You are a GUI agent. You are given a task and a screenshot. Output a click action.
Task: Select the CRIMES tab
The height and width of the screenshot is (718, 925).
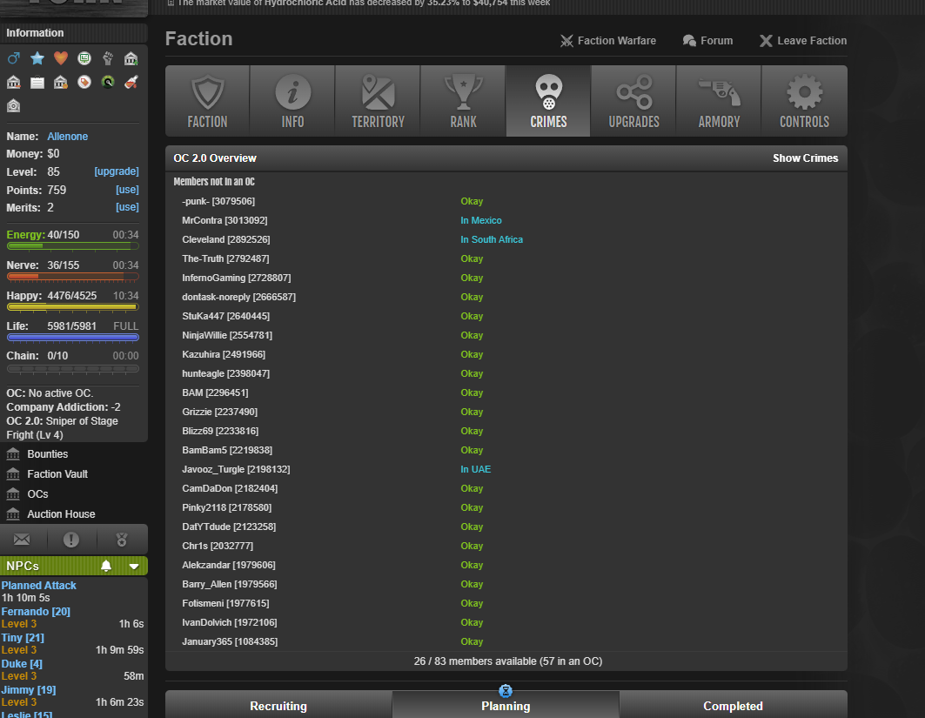click(x=548, y=101)
